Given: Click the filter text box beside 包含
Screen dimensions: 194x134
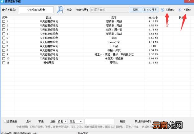Looking at the screenshot, I should pyautogui.click(x=99, y=121).
